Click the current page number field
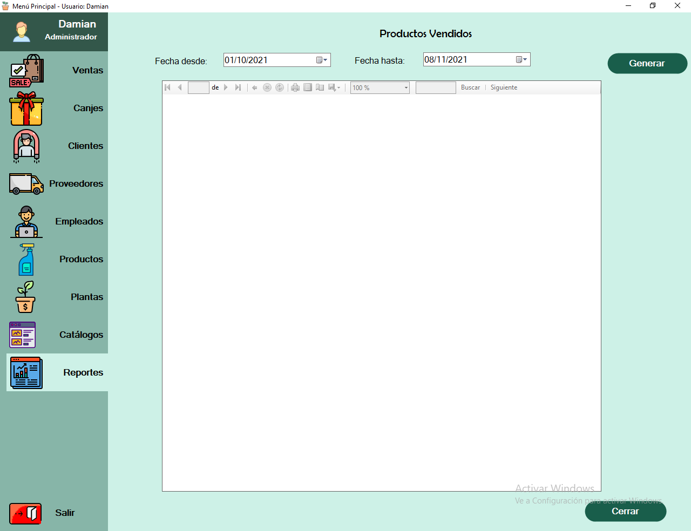The image size is (691, 531). [x=199, y=87]
